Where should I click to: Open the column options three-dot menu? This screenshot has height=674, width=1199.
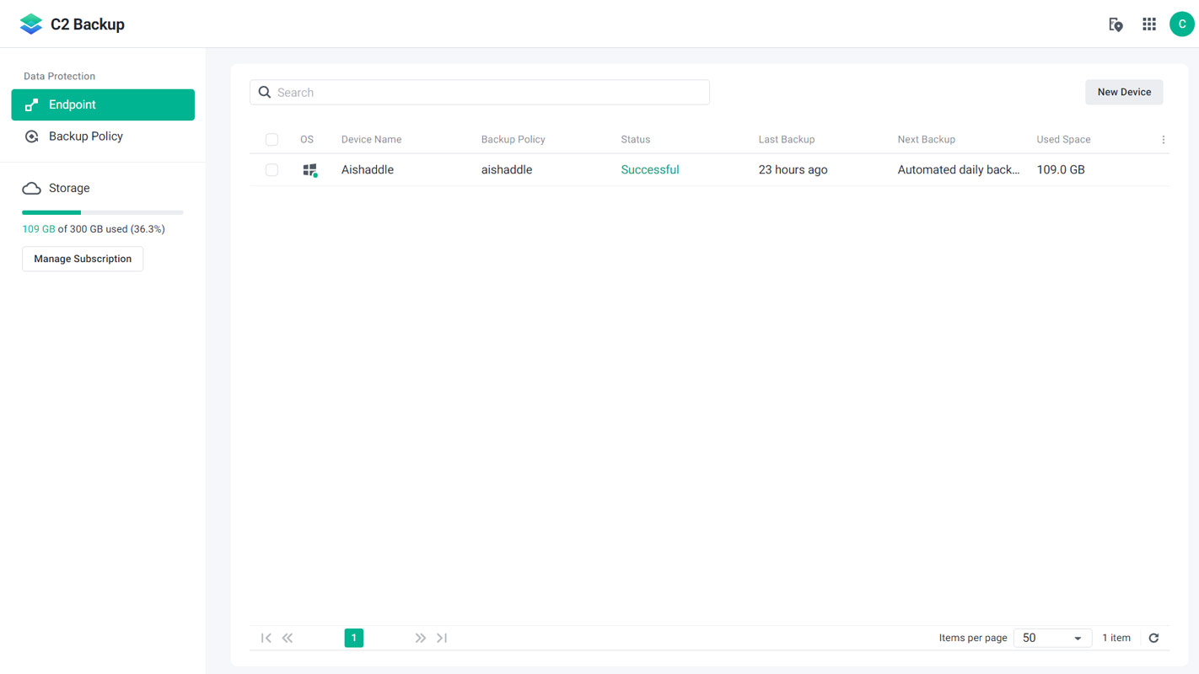click(1164, 140)
